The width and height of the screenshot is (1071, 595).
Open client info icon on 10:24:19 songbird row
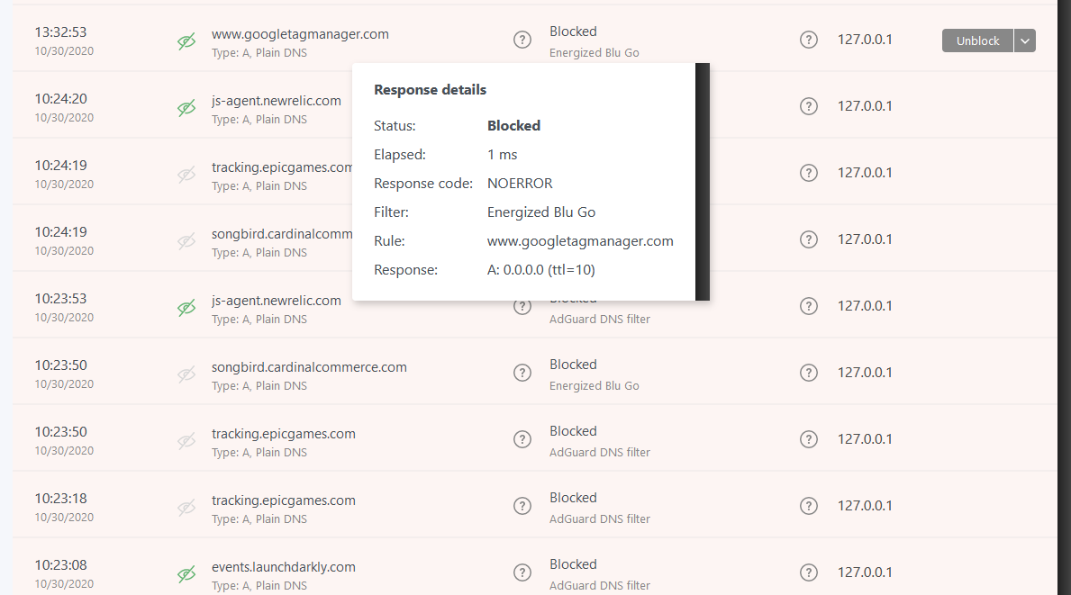(x=809, y=239)
